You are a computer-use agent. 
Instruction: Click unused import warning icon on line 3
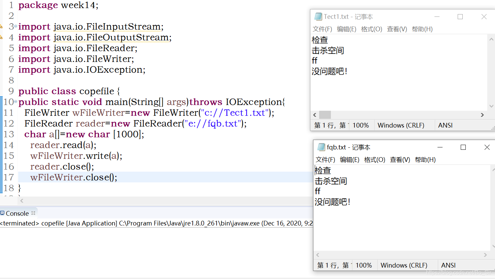pyautogui.click(x=1, y=26)
